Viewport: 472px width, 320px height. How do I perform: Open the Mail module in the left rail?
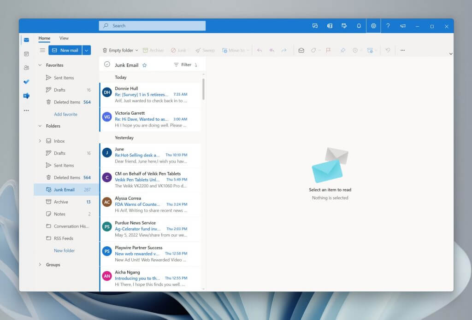click(26, 40)
